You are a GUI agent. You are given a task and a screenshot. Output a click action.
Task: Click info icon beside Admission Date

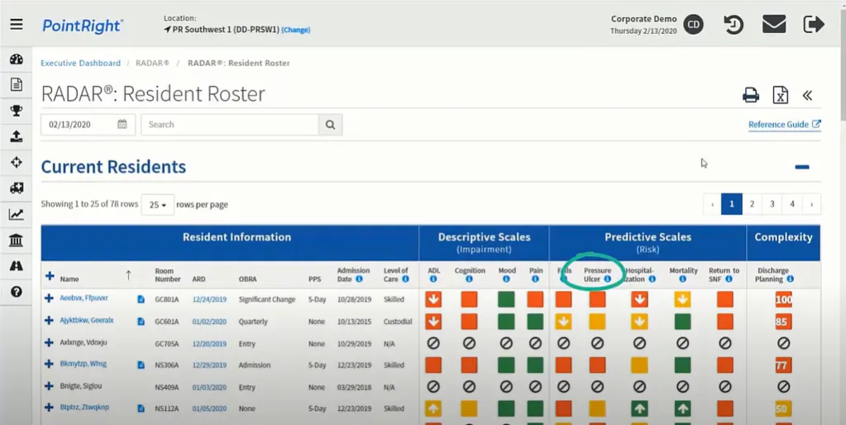point(360,279)
